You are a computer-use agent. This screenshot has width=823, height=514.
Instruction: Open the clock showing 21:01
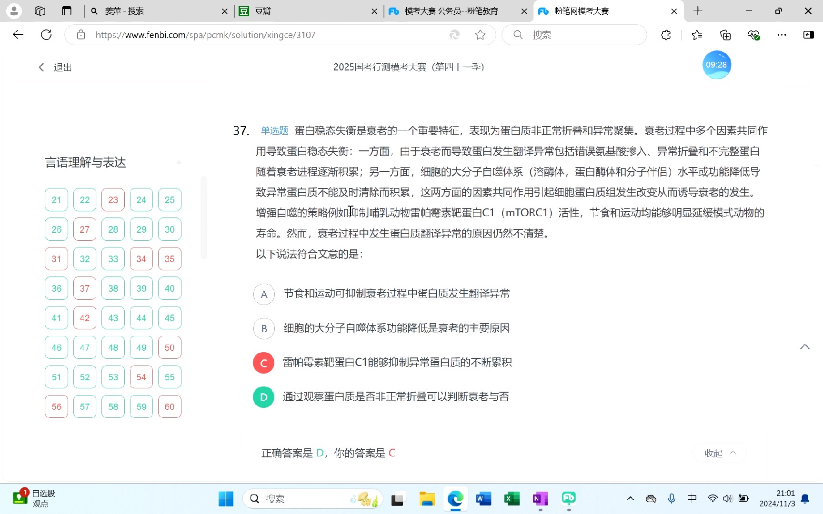[777, 498]
